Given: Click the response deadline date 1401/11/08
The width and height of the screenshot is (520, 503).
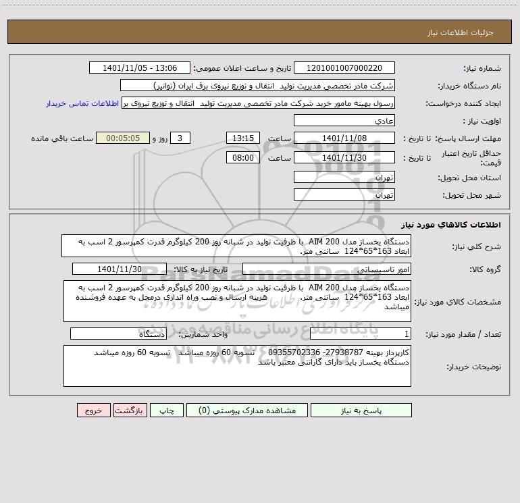Looking at the screenshot, I should pos(344,138).
